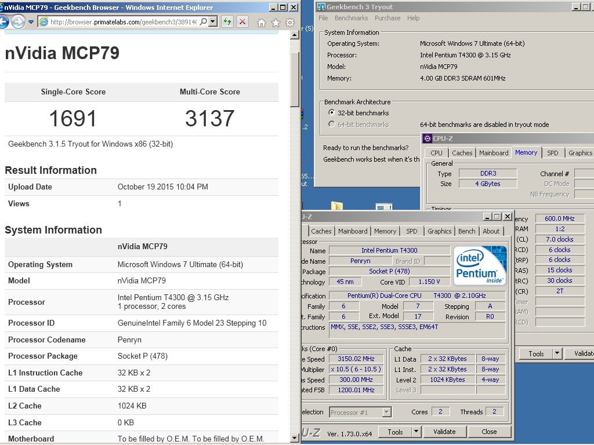Screen dimensions: 594x445
Task: Click the Core Speed 3150.02 MHz value
Action: point(356,359)
